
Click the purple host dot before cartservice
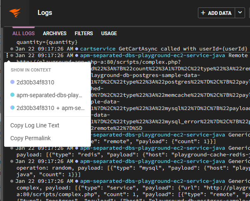[77, 49]
